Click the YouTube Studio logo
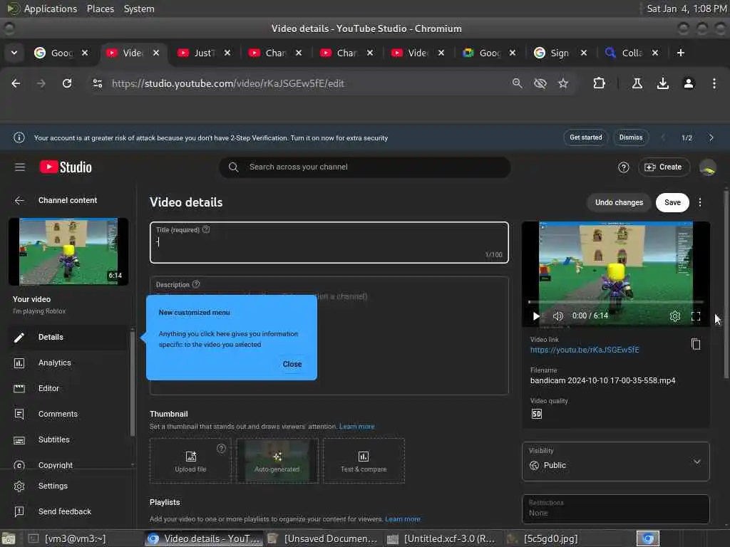 66,167
